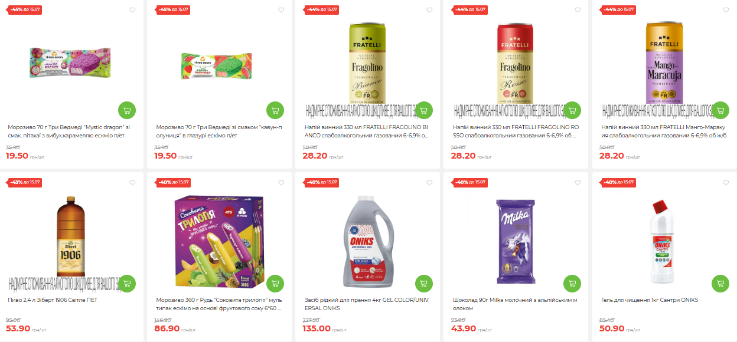Add Mango-Maracuja drink to cart
Screen dimensions: 737x342
pyautogui.click(x=720, y=110)
